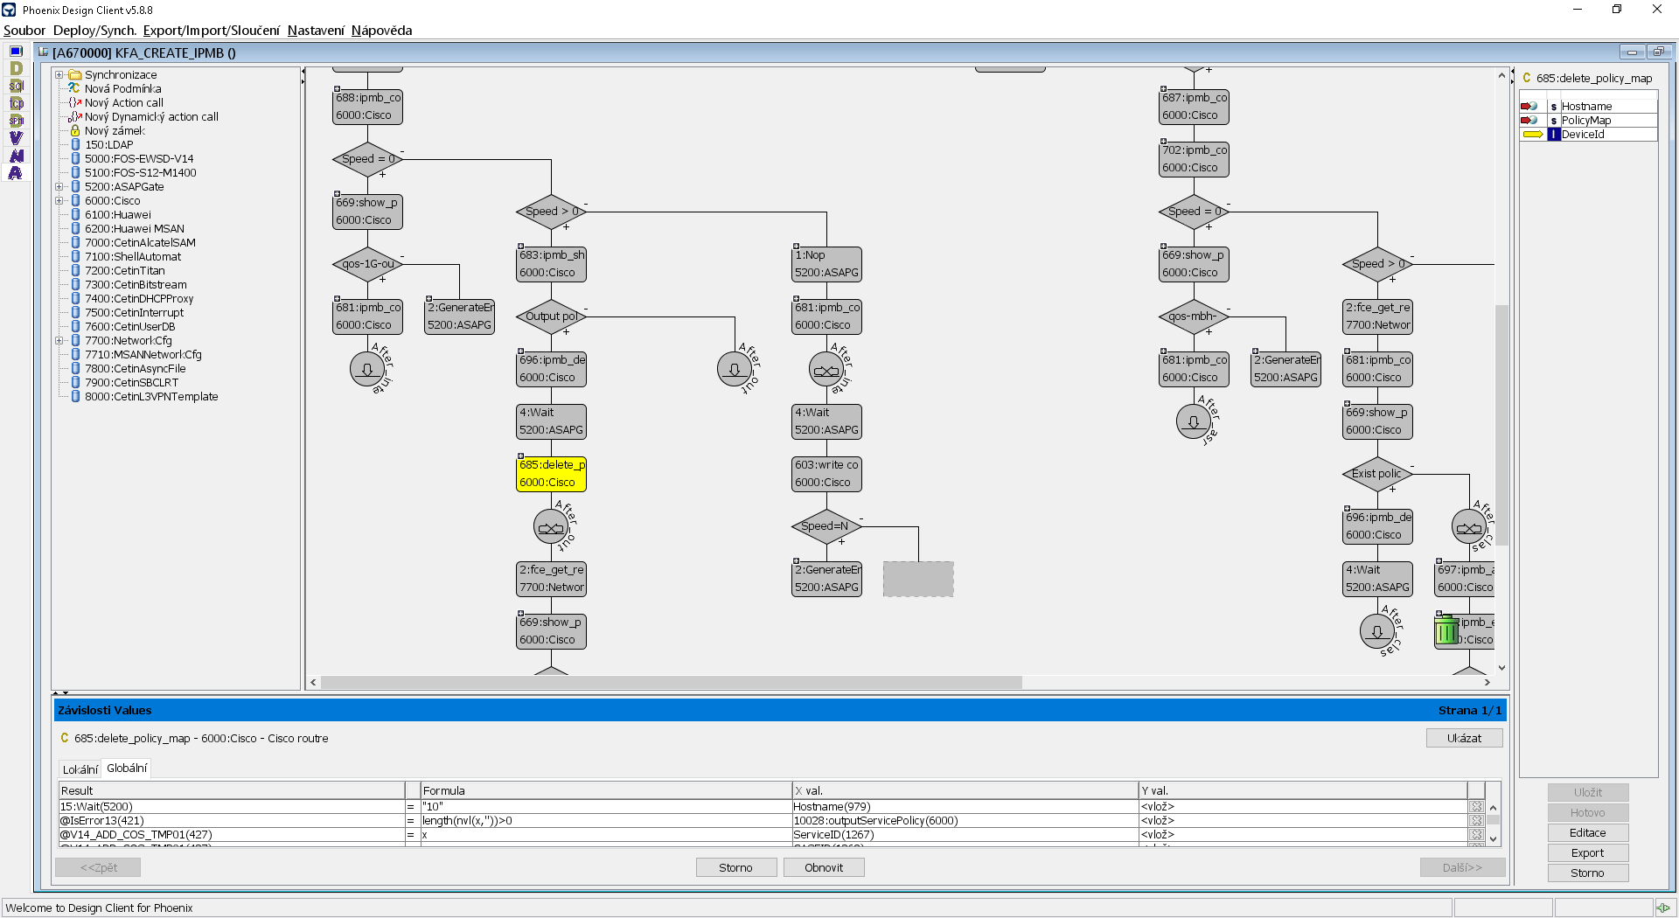Click the dependencies table scroll down arrow
Image resolution: width=1679 pixels, height=918 pixels.
click(1494, 838)
